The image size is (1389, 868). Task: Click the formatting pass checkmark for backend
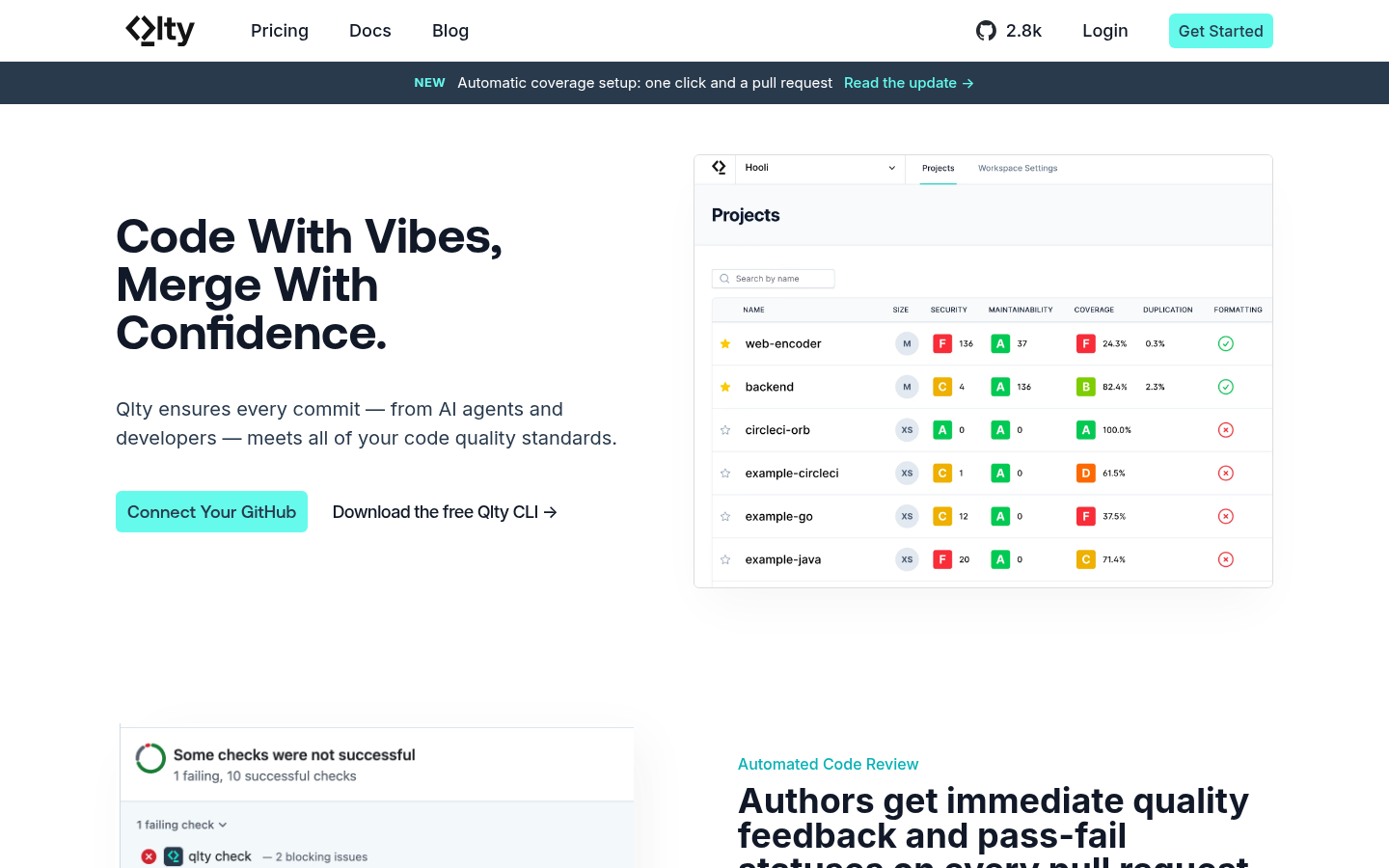[x=1226, y=387]
